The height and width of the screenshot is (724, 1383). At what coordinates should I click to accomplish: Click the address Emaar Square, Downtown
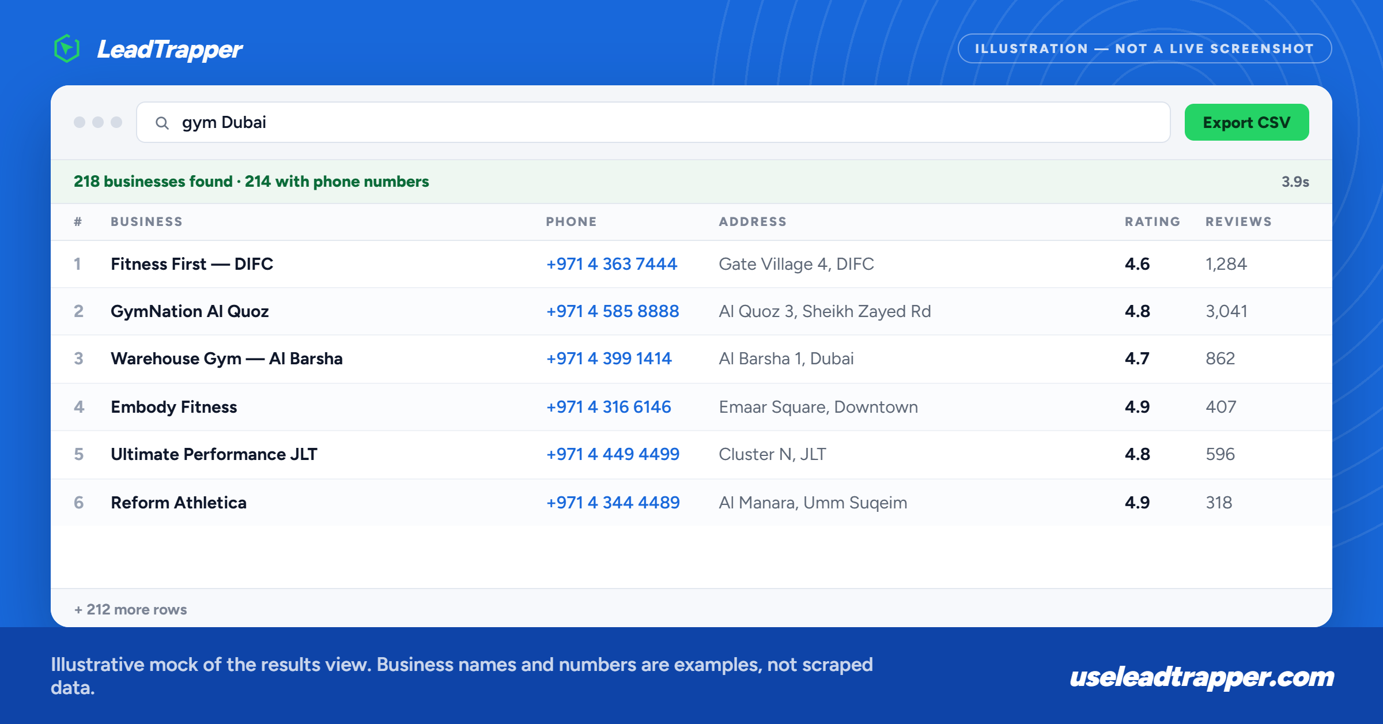[818, 407]
